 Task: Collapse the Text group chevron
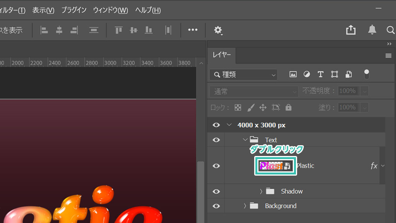245,140
